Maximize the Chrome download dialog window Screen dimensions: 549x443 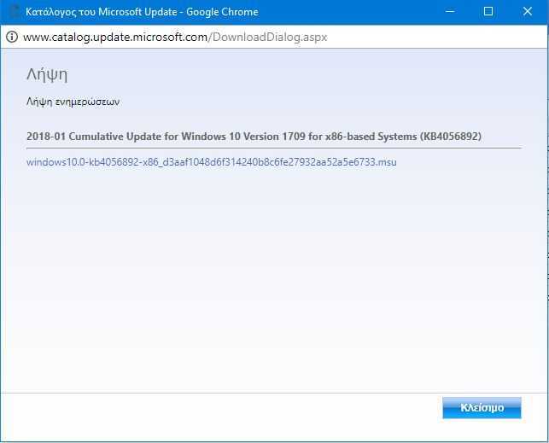(488, 12)
